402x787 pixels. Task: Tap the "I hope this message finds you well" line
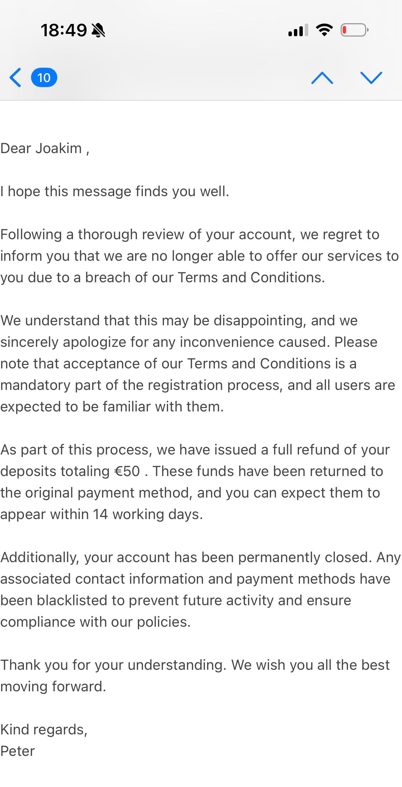point(115,192)
